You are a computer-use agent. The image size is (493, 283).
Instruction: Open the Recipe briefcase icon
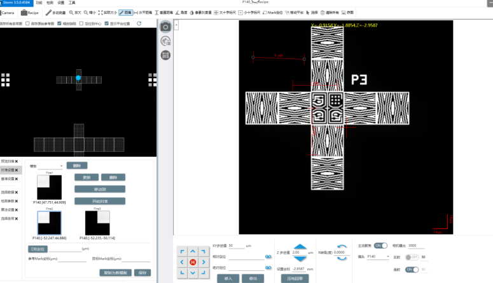pyautogui.click(x=29, y=12)
